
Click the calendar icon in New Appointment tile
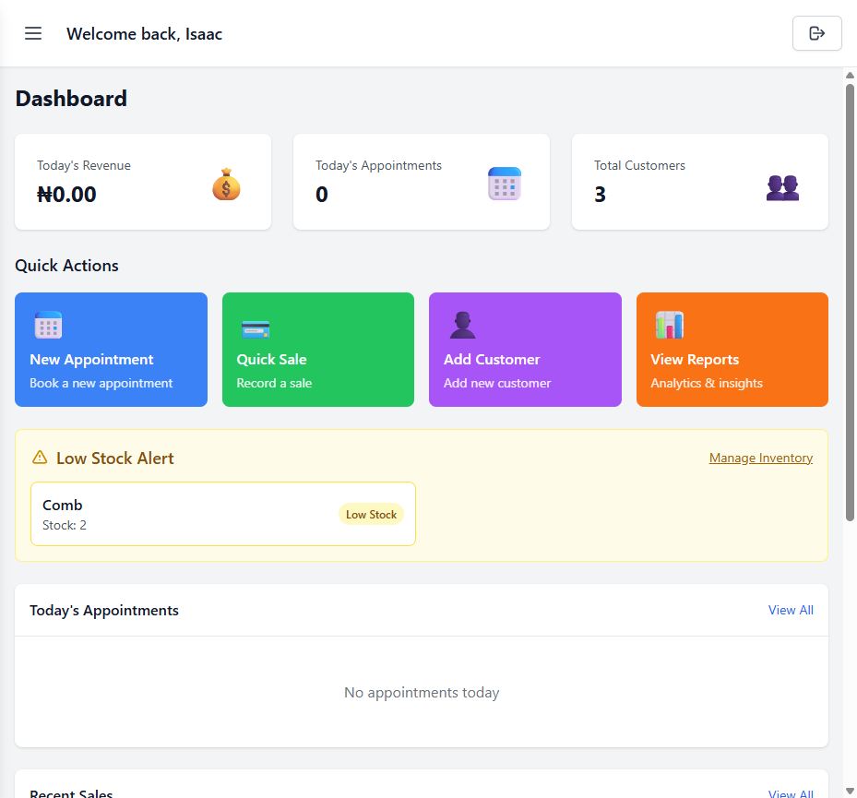48,325
